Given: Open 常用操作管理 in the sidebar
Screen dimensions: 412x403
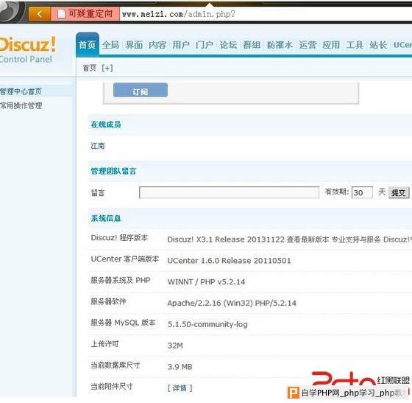Looking at the screenshot, I should coord(21,106).
